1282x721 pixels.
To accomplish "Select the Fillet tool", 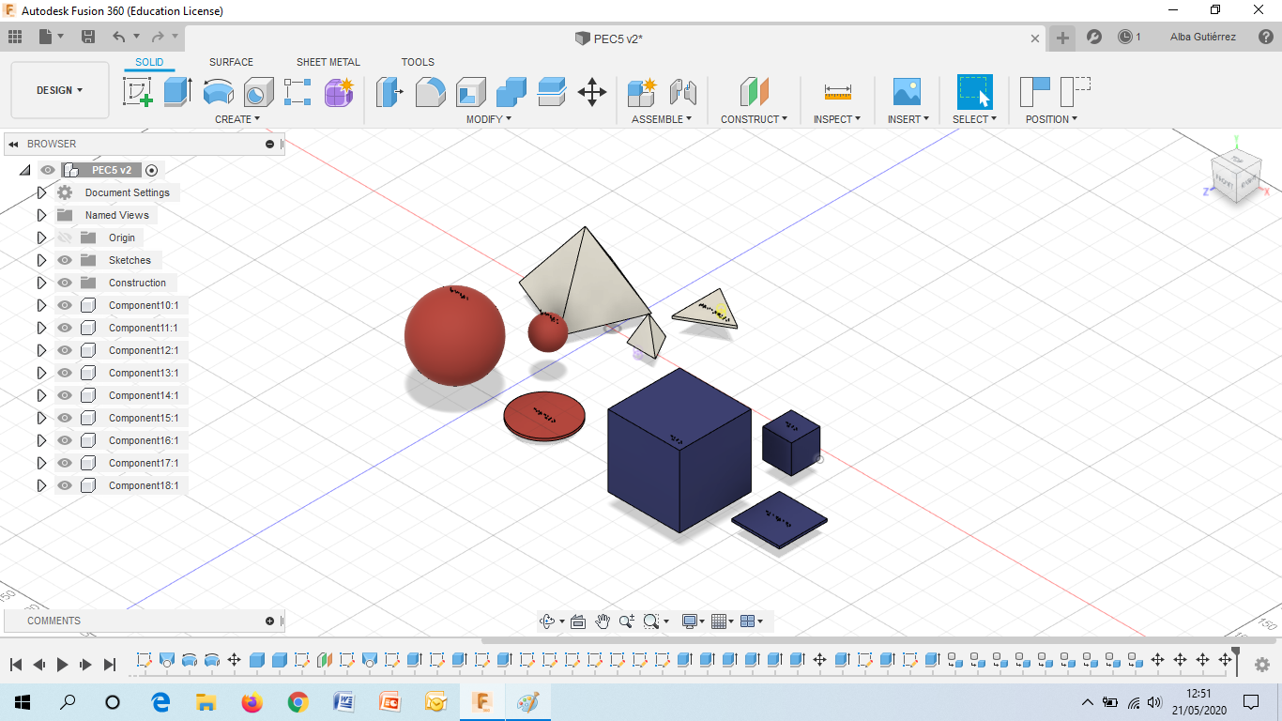I will pos(430,92).
